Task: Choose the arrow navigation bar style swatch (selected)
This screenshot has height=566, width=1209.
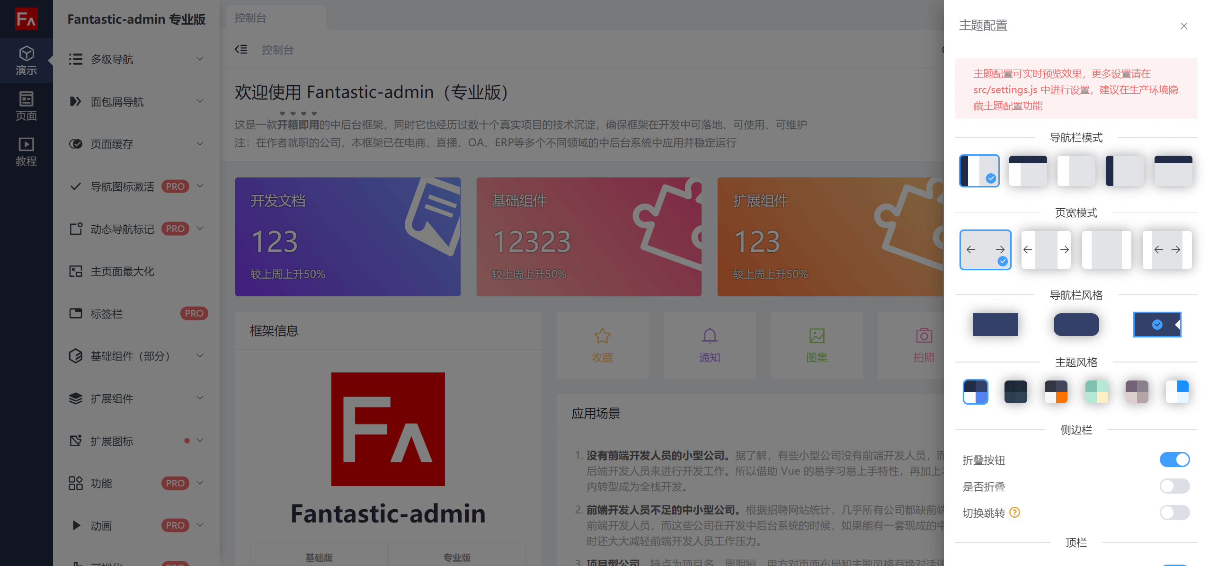Action: (1157, 325)
